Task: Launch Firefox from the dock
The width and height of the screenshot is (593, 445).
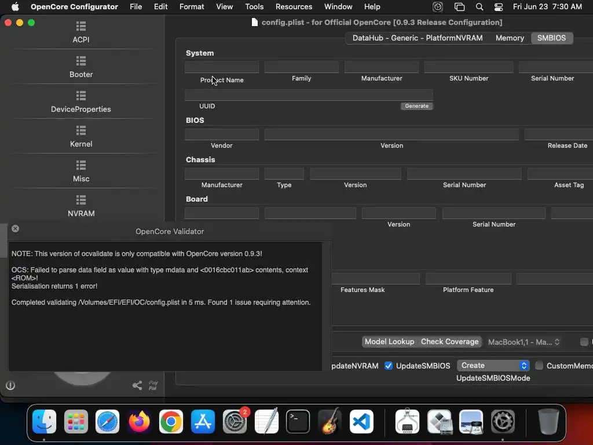Action: tap(139, 421)
